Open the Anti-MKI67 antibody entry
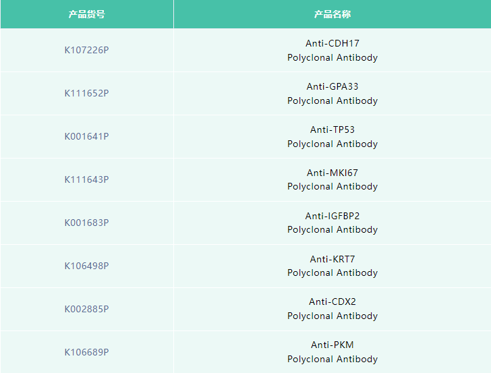The width and height of the screenshot is (491, 373). coord(332,173)
